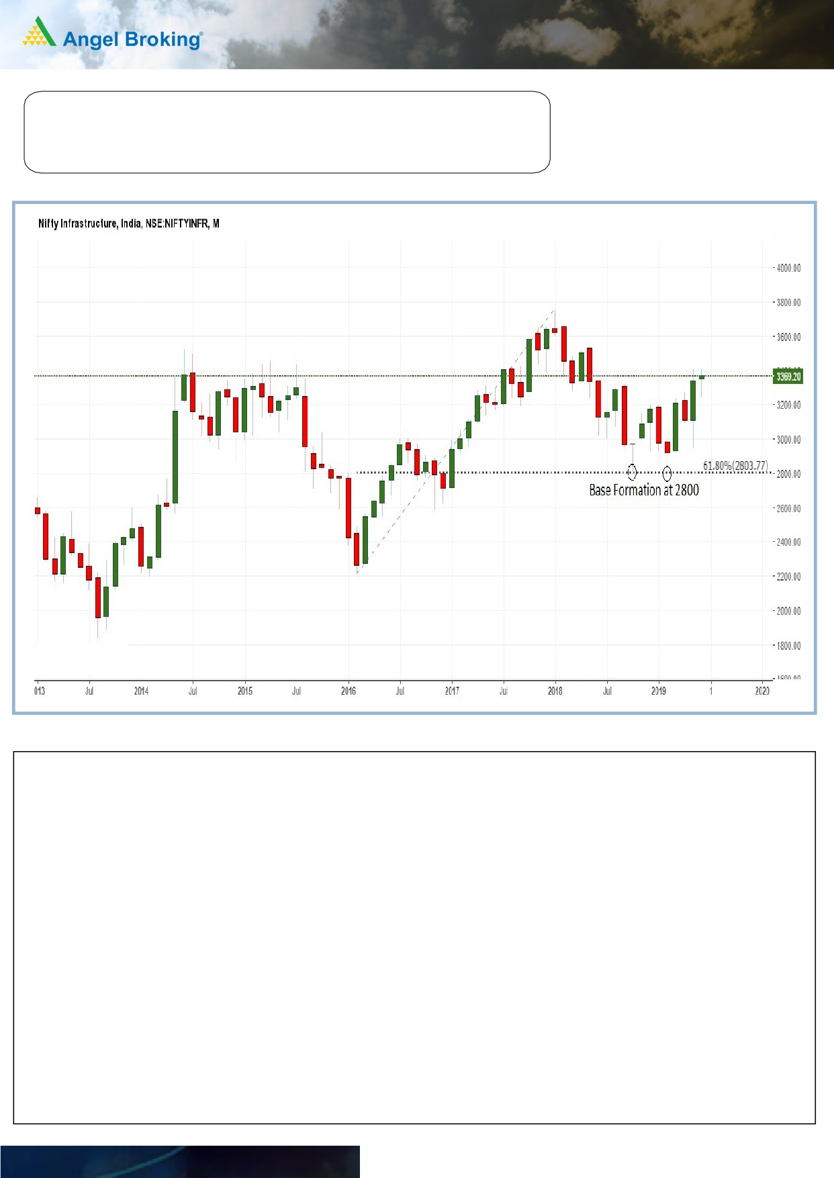Image resolution: width=834 pixels, height=1178 pixels.
Task: Click the Base Formation at 2800 annotation
Action: tap(643, 491)
